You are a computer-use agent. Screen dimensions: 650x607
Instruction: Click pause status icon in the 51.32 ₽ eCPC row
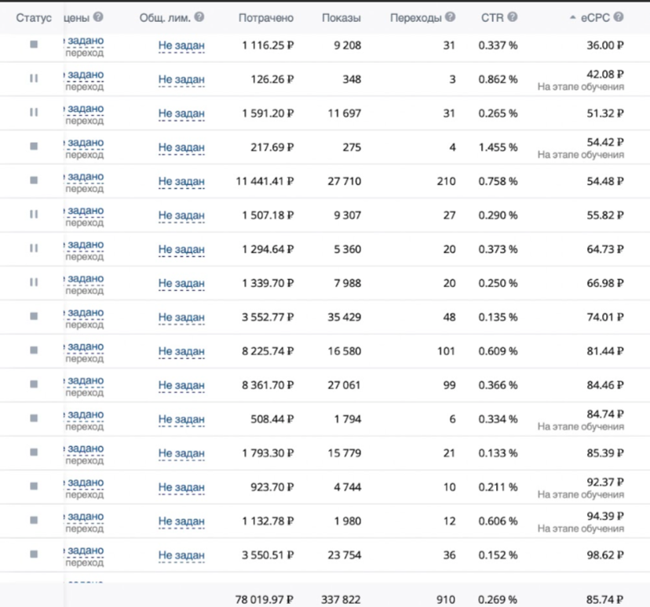[34, 113]
